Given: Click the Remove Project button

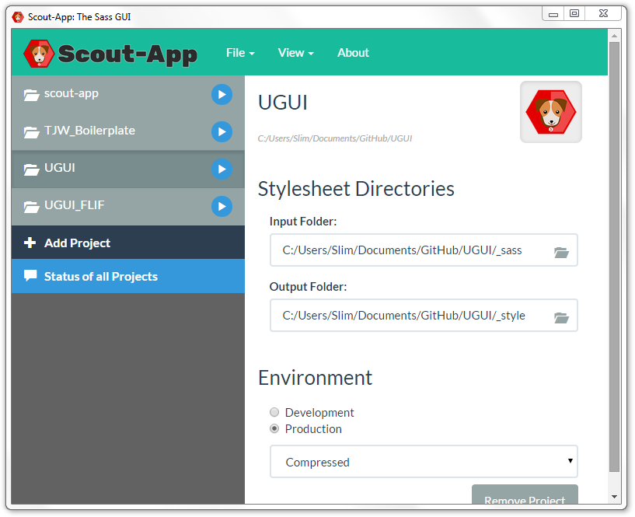Looking at the screenshot, I should pos(525,494).
